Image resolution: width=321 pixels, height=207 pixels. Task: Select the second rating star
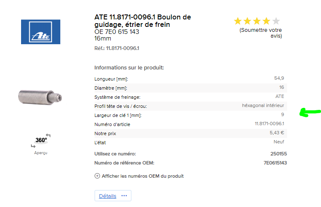[x=247, y=21]
